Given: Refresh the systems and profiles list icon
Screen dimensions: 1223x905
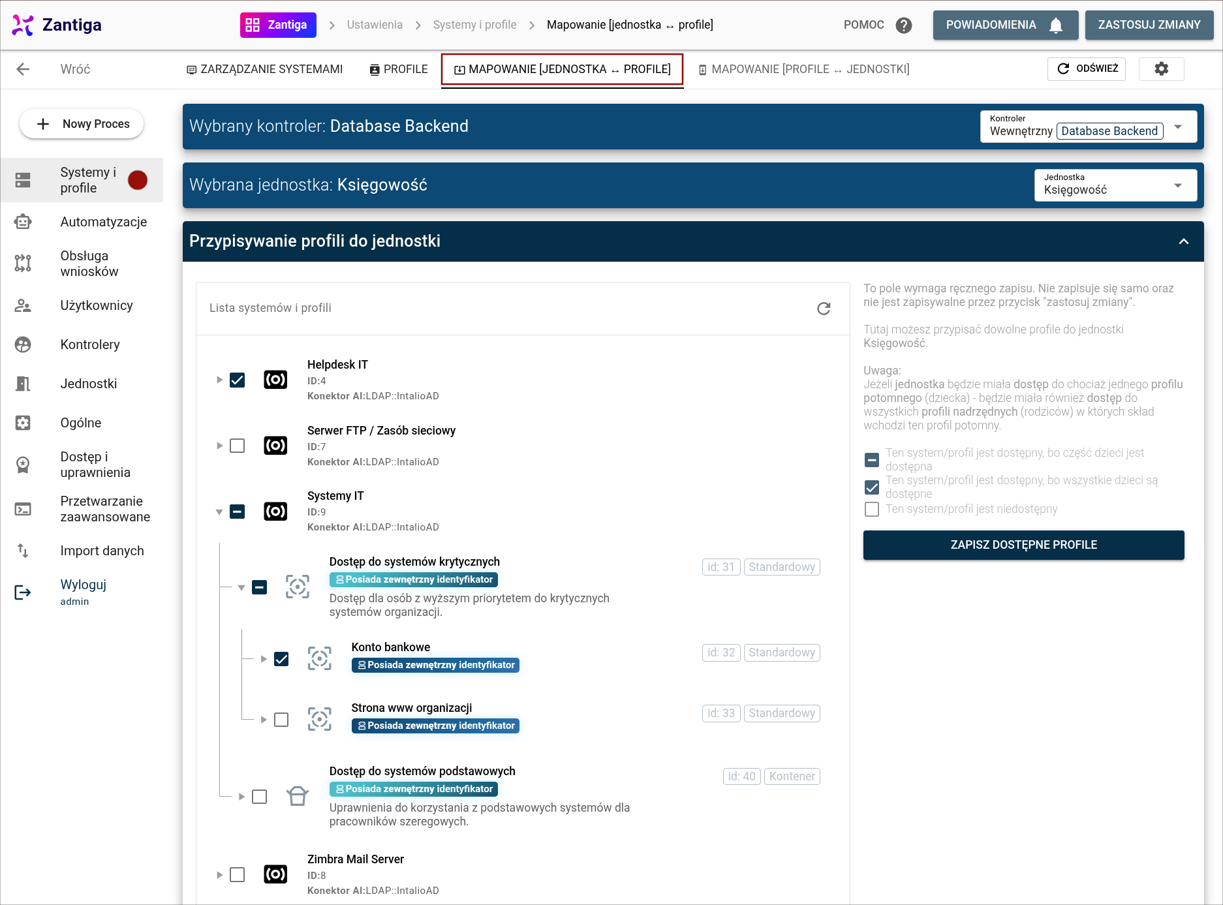Looking at the screenshot, I should click(x=824, y=308).
